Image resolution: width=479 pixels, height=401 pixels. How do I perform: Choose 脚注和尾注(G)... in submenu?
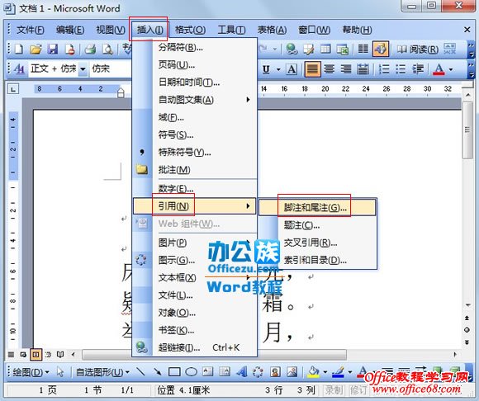[317, 208]
